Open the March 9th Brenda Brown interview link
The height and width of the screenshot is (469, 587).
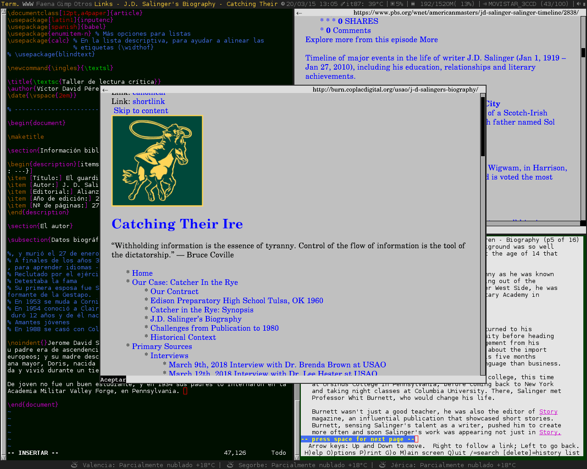pyautogui.click(x=277, y=365)
